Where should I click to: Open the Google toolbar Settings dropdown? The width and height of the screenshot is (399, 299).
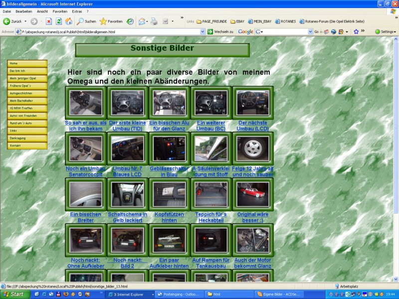386,31
